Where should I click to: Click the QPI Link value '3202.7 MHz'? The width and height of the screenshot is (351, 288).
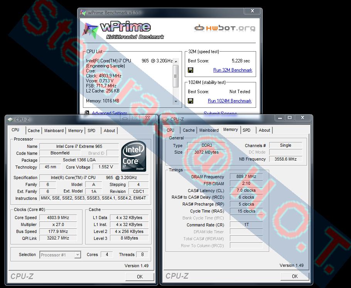coord(58,238)
